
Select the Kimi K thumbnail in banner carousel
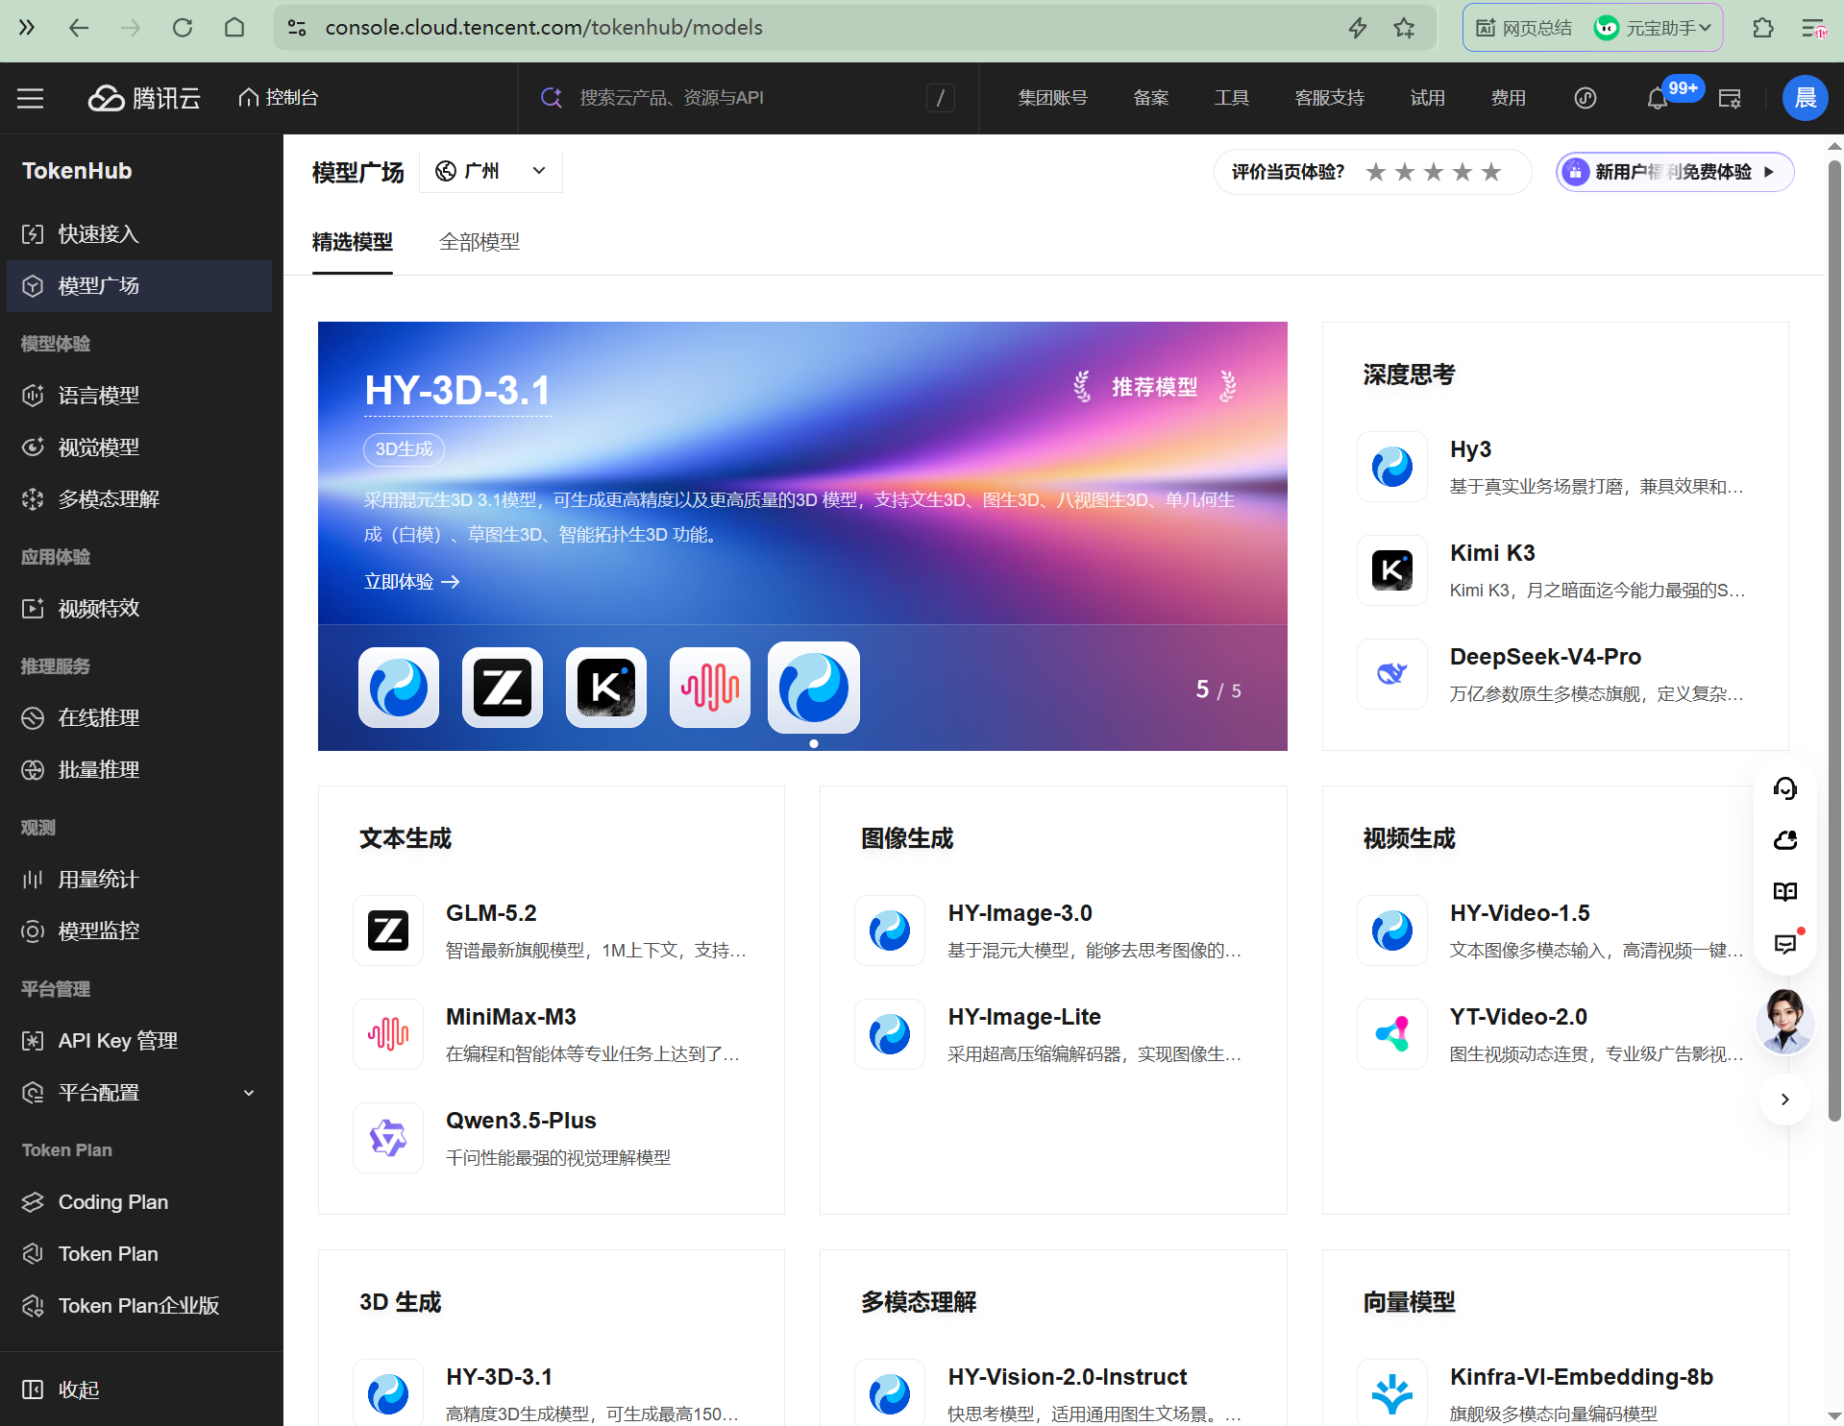(x=606, y=688)
